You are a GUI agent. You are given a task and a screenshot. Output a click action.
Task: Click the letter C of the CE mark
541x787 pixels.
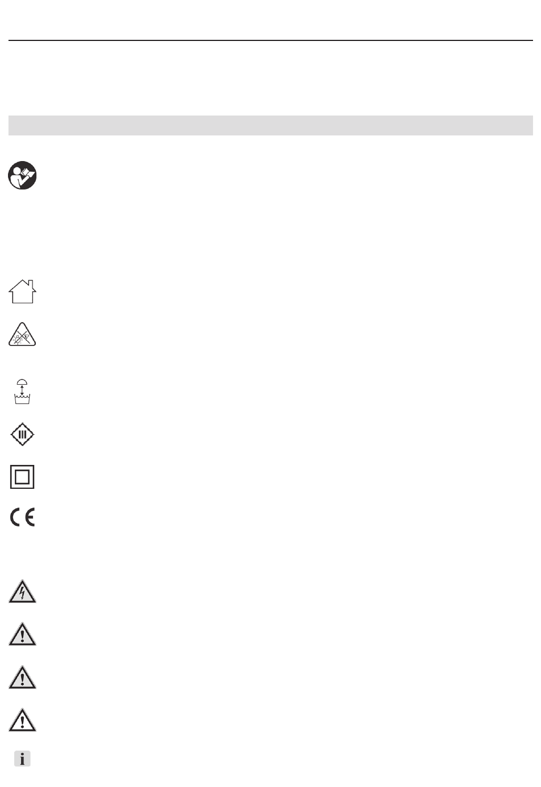pyautogui.click(x=16, y=517)
